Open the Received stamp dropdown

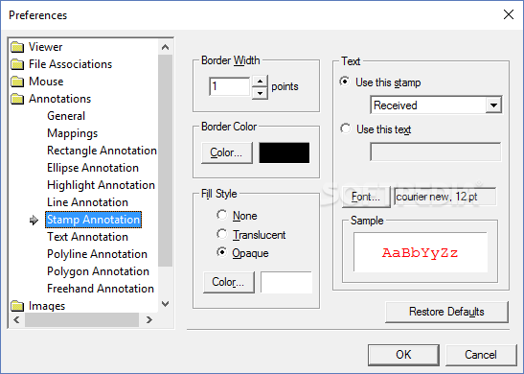point(493,105)
